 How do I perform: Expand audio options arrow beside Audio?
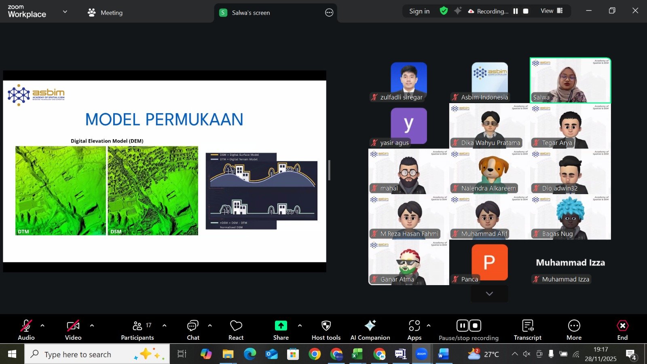[42, 326]
